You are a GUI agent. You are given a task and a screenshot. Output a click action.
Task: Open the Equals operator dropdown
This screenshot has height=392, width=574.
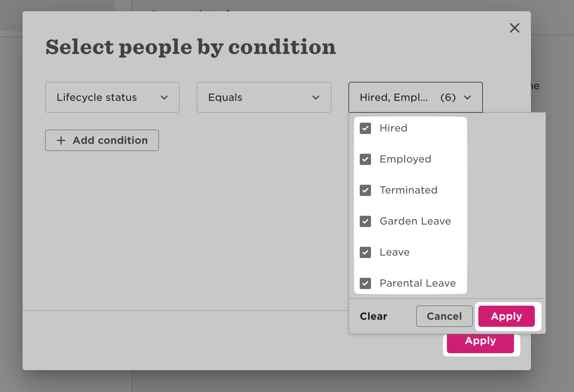[264, 97]
